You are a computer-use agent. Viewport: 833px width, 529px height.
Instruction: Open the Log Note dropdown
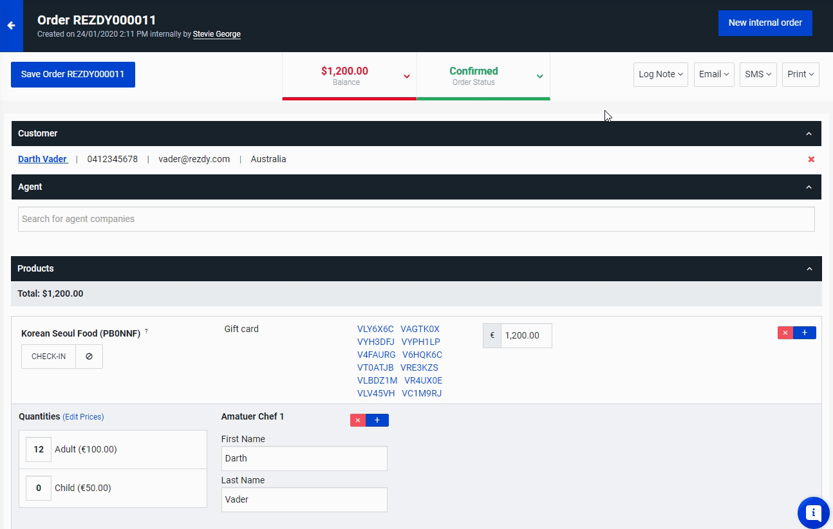coord(660,74)
